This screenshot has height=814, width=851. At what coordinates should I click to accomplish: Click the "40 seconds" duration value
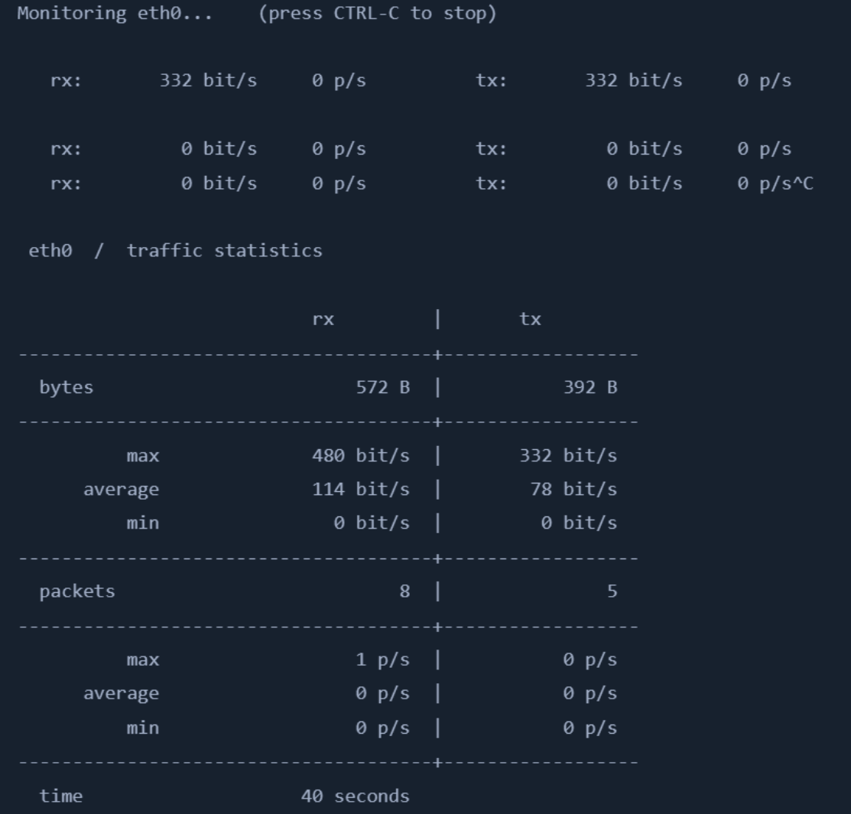pos(355,796)
